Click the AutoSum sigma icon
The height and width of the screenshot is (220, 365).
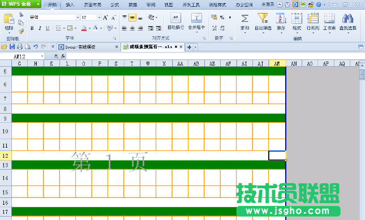click(x=244, y=19)
